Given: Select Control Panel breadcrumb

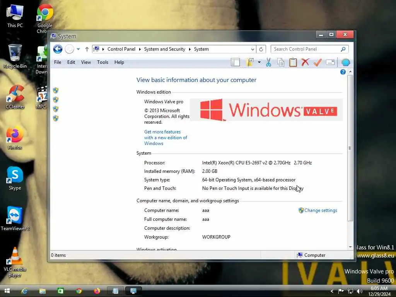Looking at the screenshot, I should point(121,49).
